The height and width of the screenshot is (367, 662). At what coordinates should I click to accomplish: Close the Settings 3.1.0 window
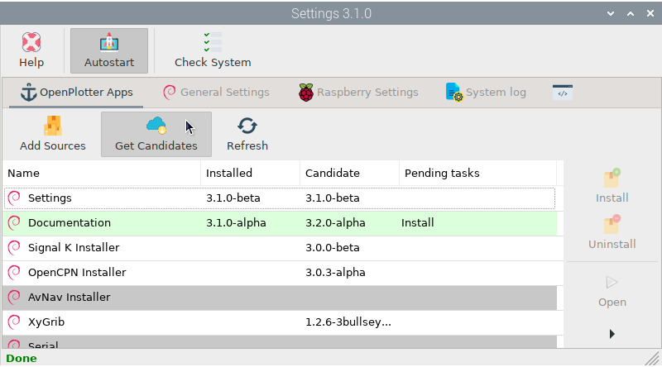[650, 13]
